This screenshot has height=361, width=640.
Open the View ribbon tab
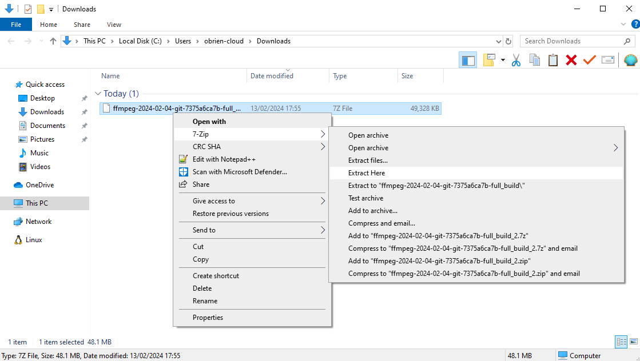[114, 25]
